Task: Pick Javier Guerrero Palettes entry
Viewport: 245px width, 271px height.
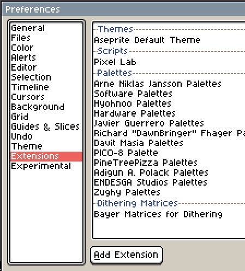Action: 169,123
